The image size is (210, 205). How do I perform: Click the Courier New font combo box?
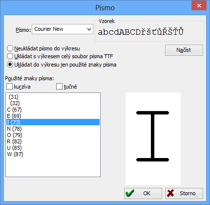(x=63, y=29)
